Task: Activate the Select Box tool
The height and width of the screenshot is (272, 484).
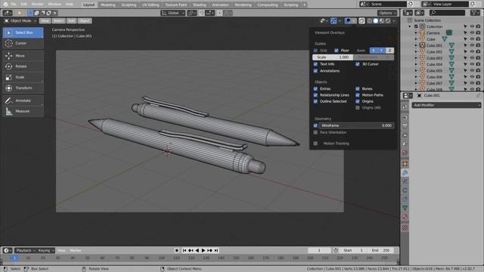Action: coord(23,32)
